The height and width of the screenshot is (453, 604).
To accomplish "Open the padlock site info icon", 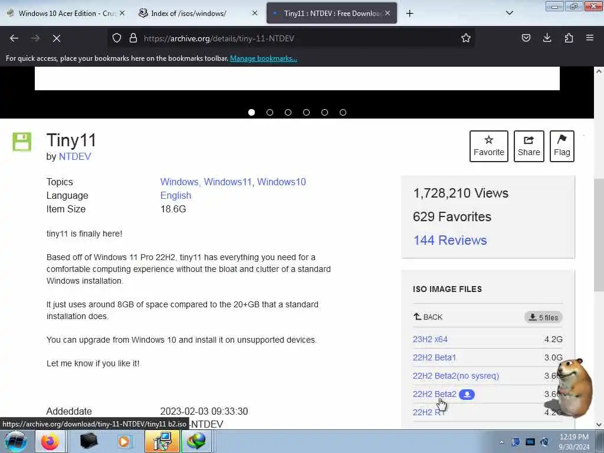I will coord(133,38).
